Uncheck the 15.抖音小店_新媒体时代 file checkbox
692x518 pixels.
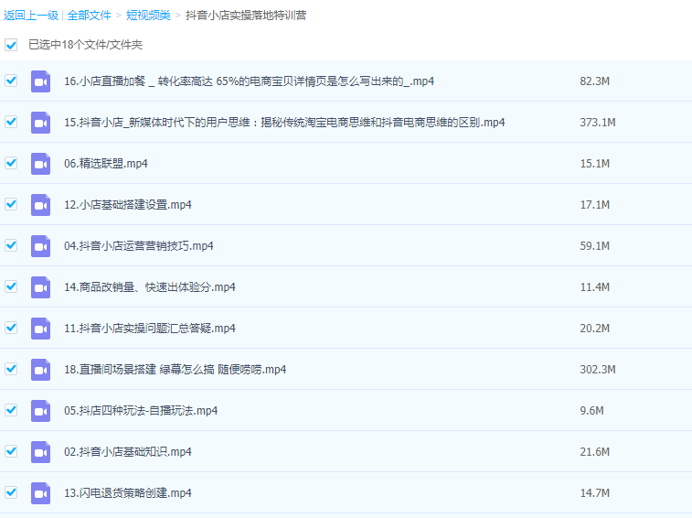click(11, 122)
